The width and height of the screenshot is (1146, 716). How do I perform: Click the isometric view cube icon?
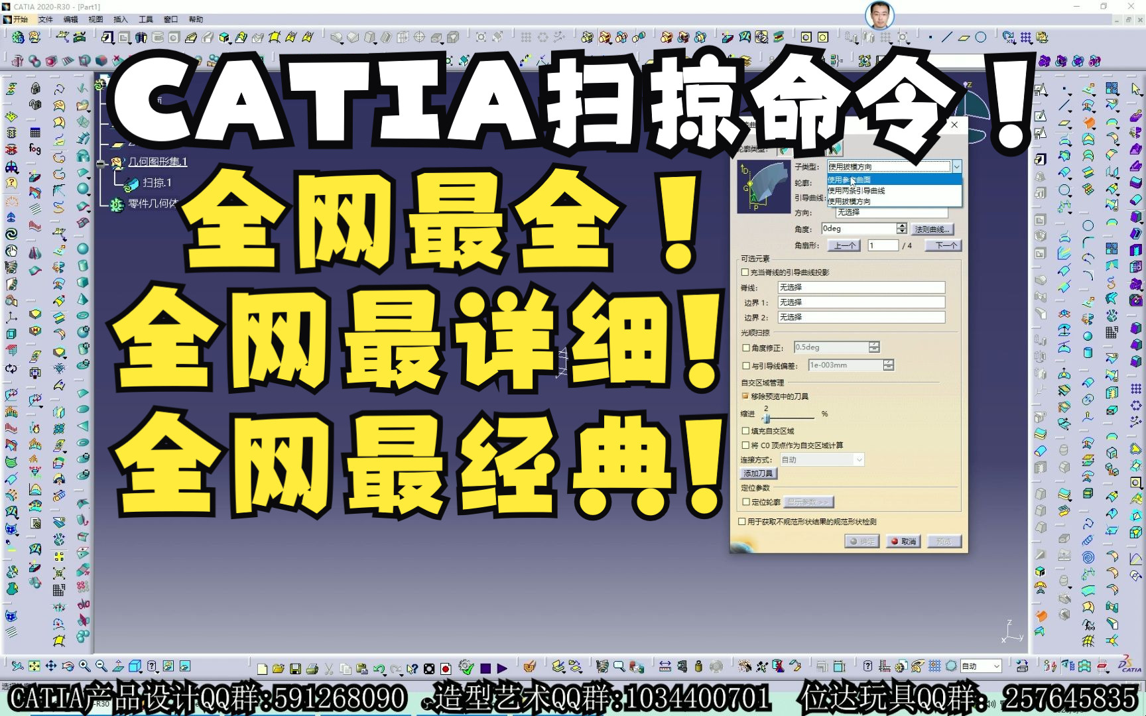[x=135, y=666]
